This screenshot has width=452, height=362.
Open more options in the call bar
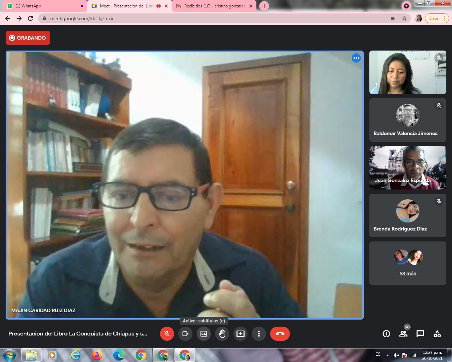259,334
